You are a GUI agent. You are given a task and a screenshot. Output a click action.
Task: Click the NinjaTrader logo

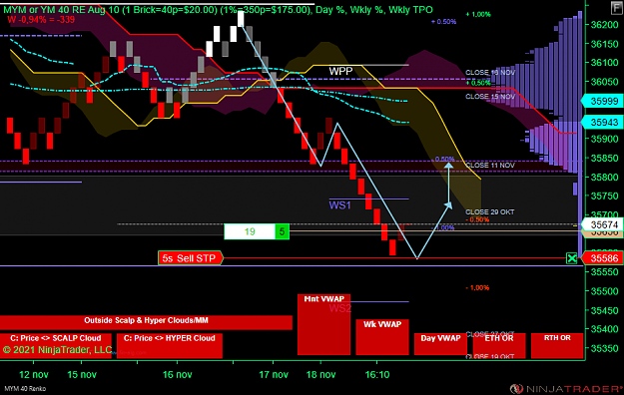pos(565,389)
